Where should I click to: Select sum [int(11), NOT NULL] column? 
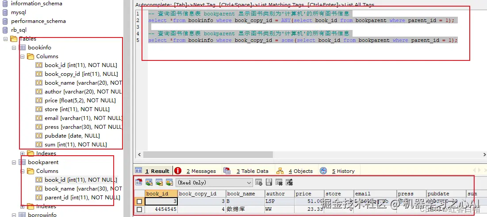[76, 145]
